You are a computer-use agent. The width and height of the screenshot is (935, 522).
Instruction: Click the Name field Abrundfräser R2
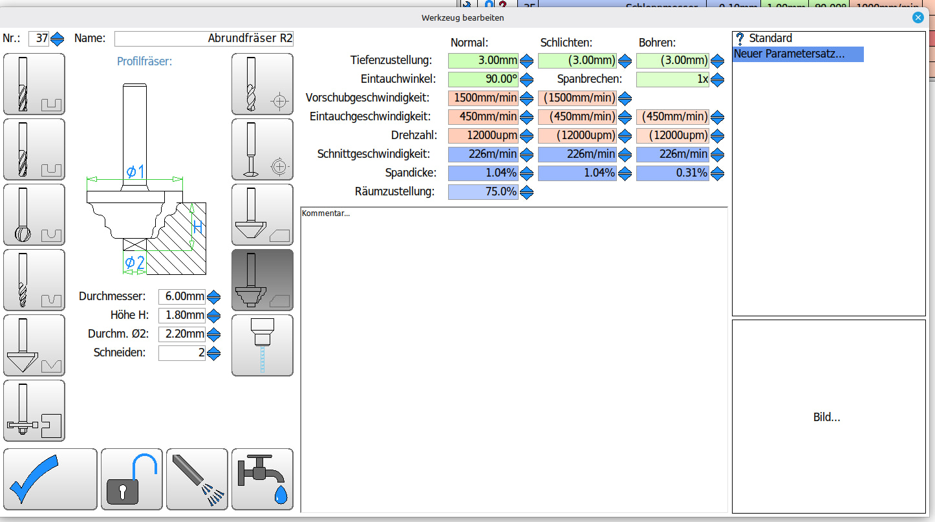click(x=204, y=39)
